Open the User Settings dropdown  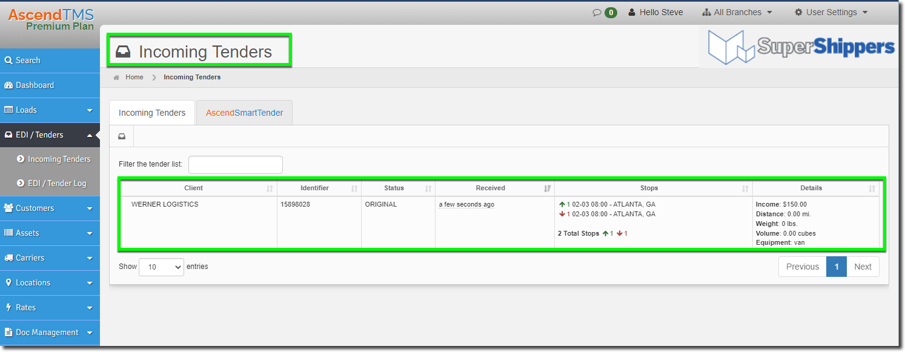[831, 12]
